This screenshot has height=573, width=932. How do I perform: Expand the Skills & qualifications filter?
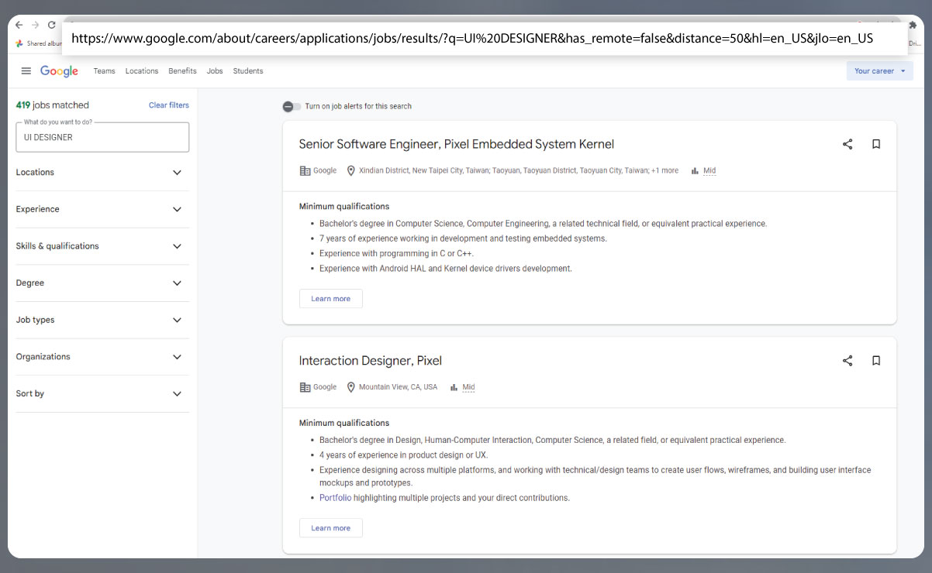(102, 246)
